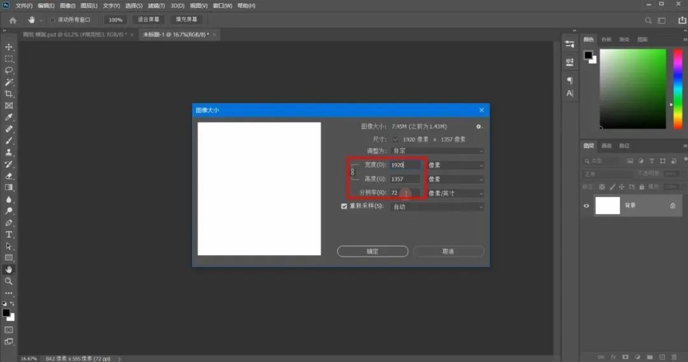
Task: Toggle 滚动所有窗口 checkbox in options bar
Action: click(x=53, y=20)
